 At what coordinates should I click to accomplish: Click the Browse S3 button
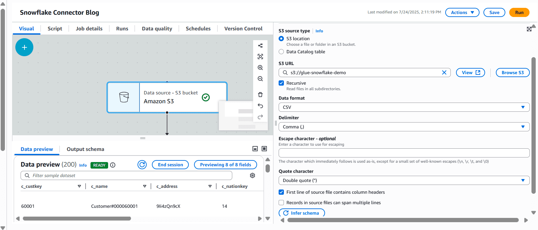tap(513, 73)
